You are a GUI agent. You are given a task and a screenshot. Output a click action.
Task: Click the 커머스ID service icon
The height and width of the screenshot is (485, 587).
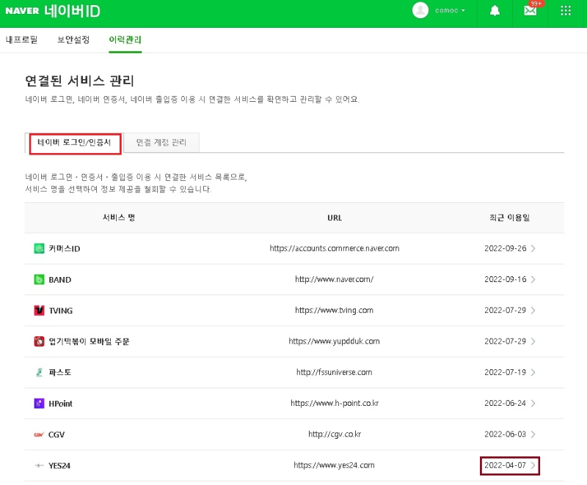click(x=39, y=248)
